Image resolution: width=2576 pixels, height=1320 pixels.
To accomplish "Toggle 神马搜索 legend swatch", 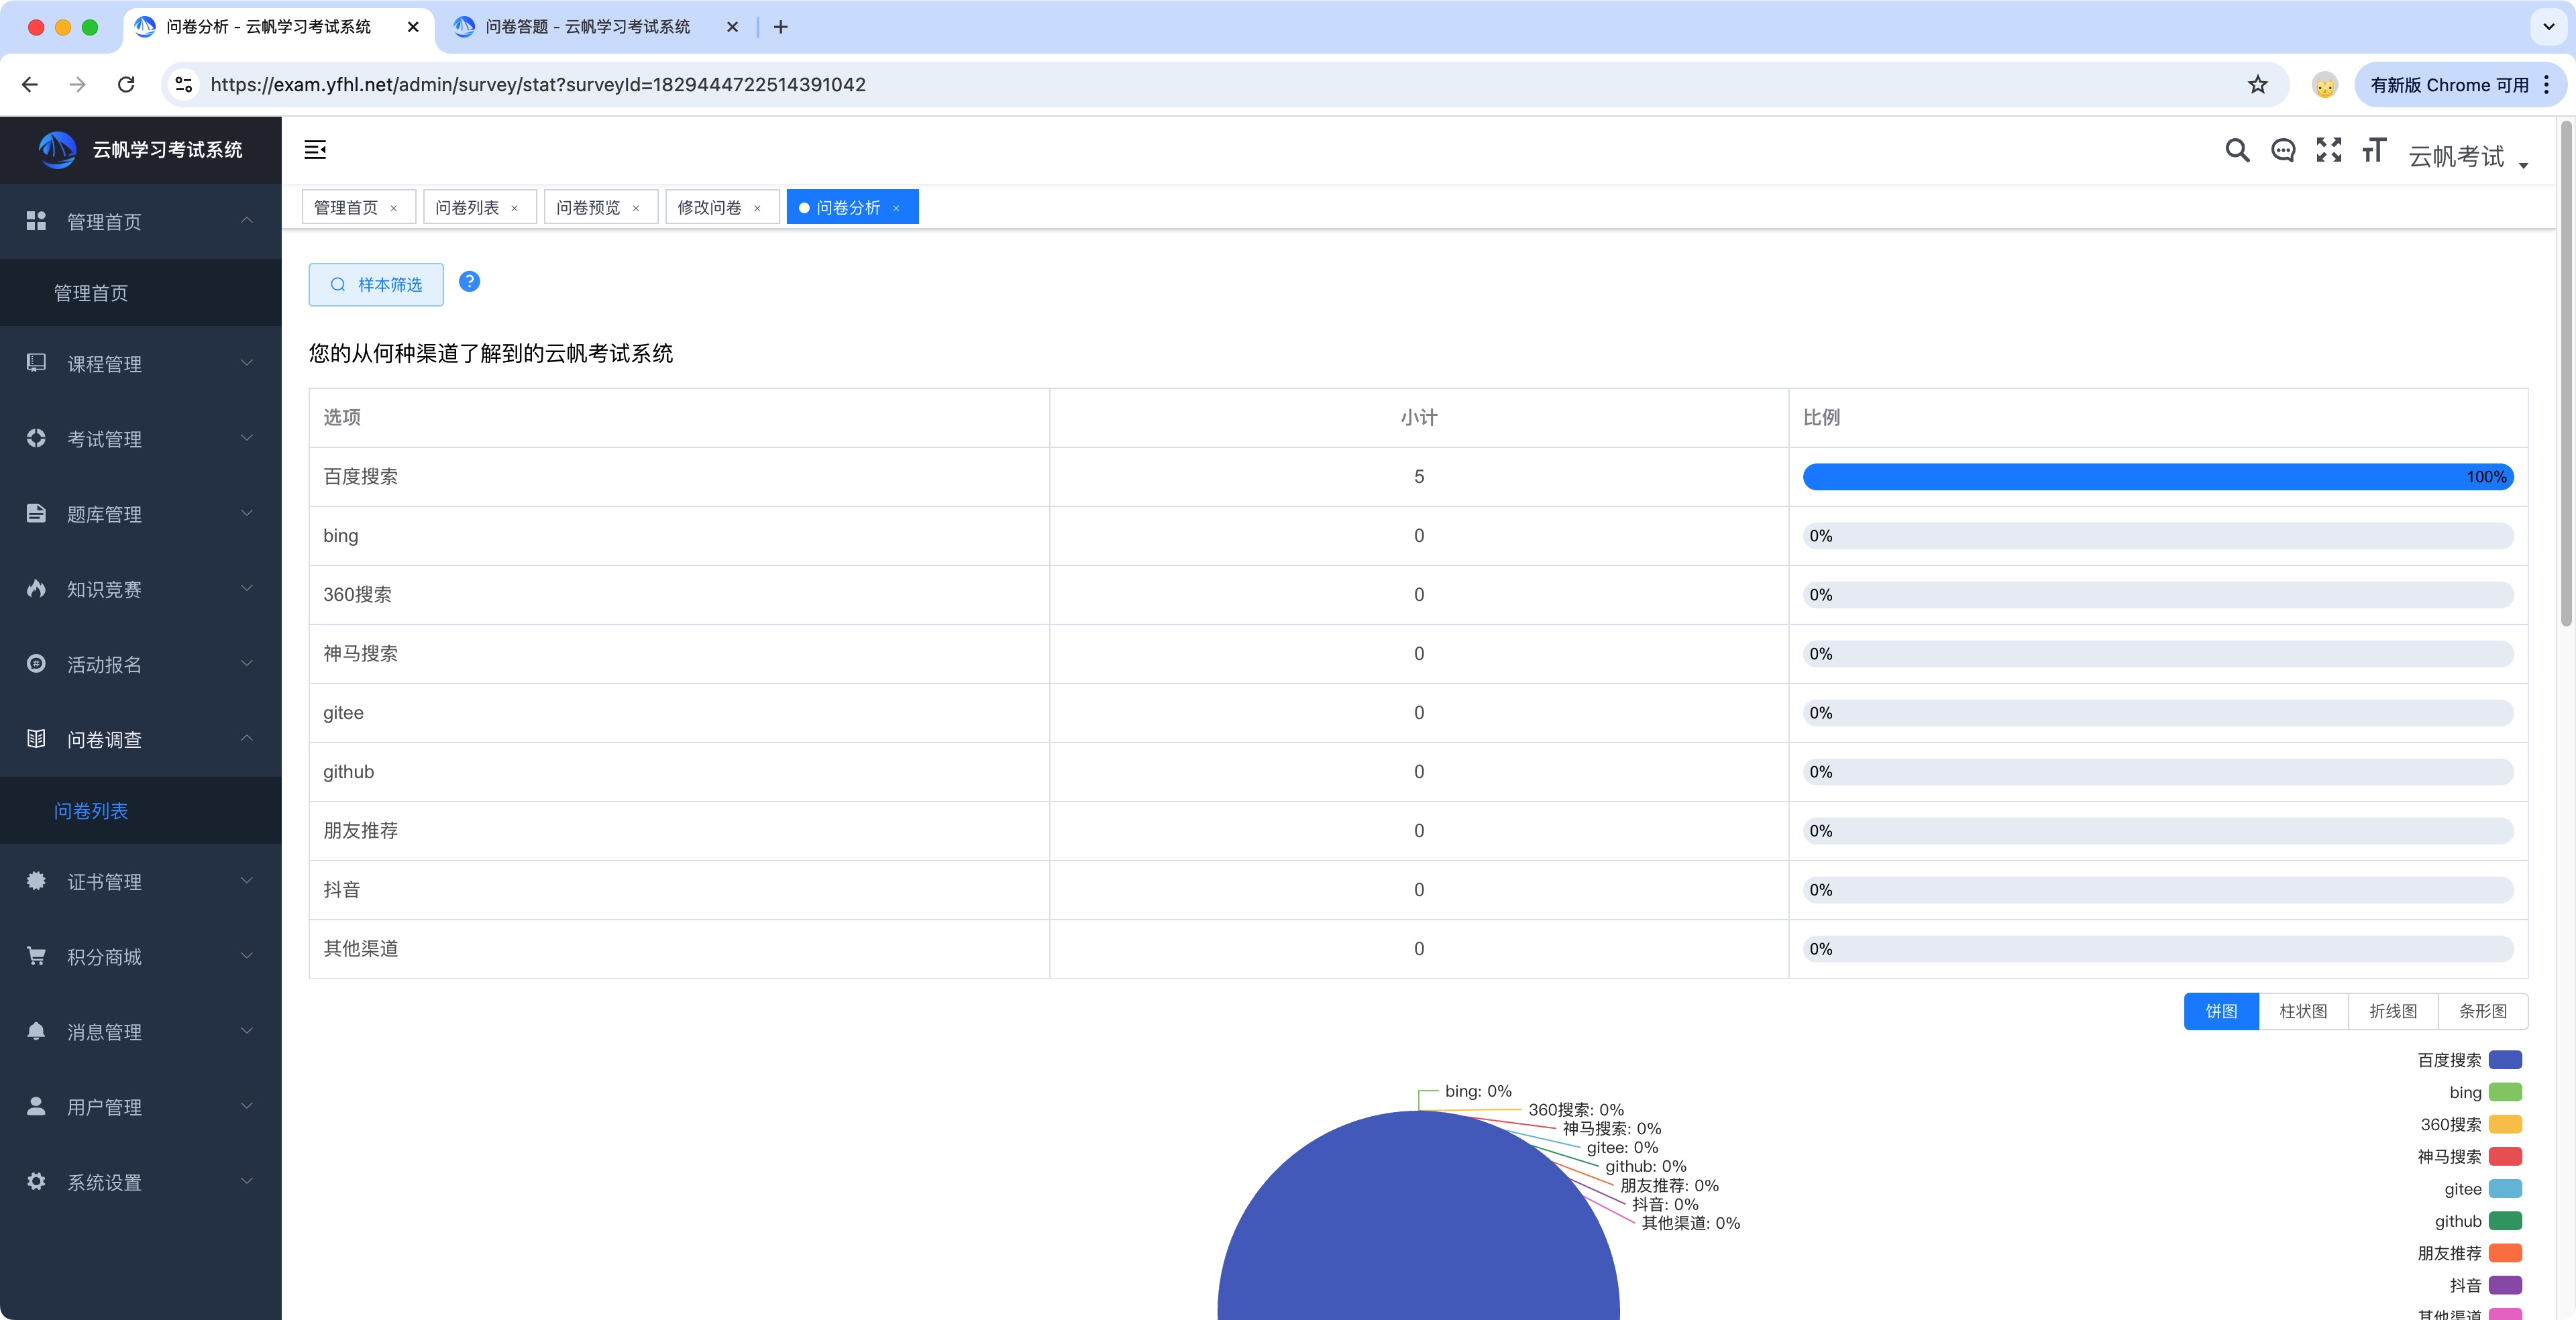I will click(2505, 1156).
